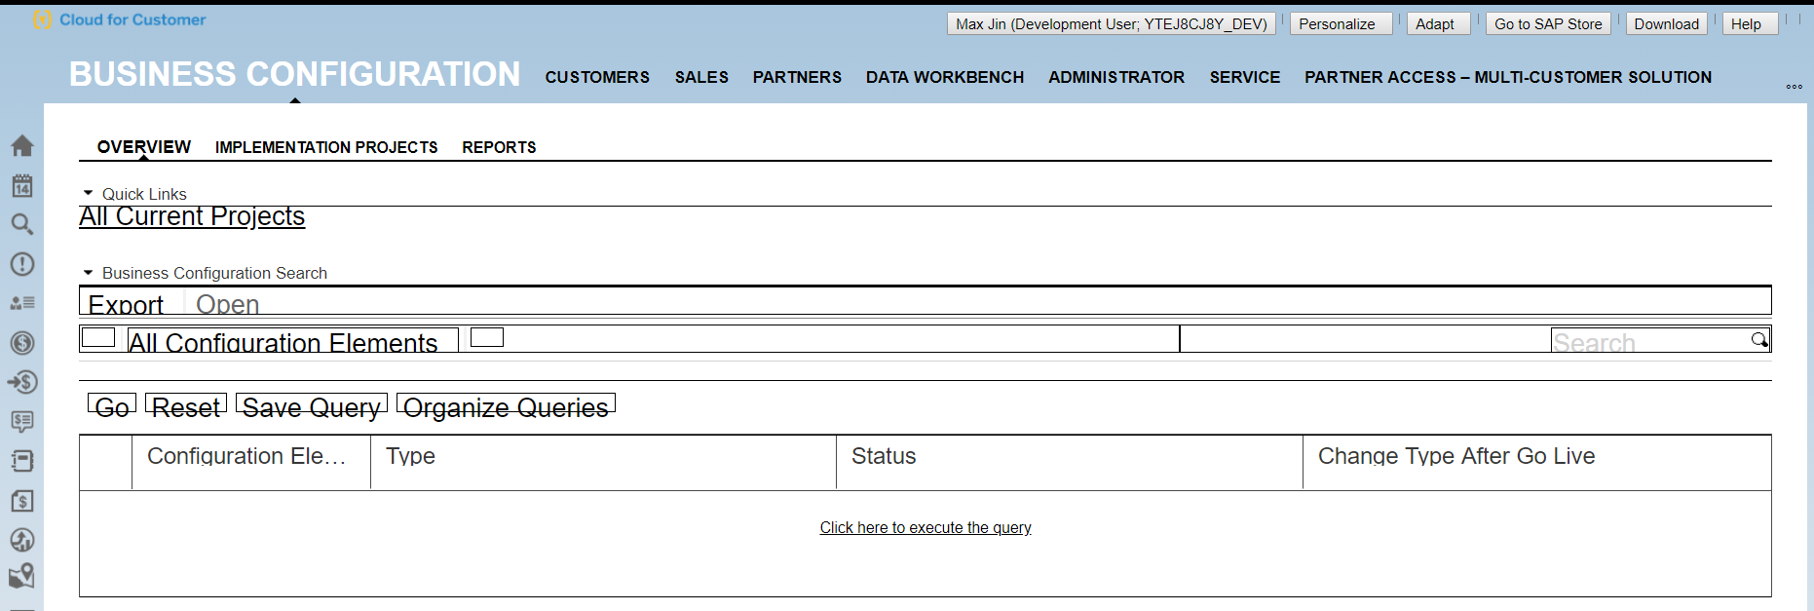Screen dimensions: 1814x611
Task: Collapse the Business Configuration Search section
Action: point(89,273)
